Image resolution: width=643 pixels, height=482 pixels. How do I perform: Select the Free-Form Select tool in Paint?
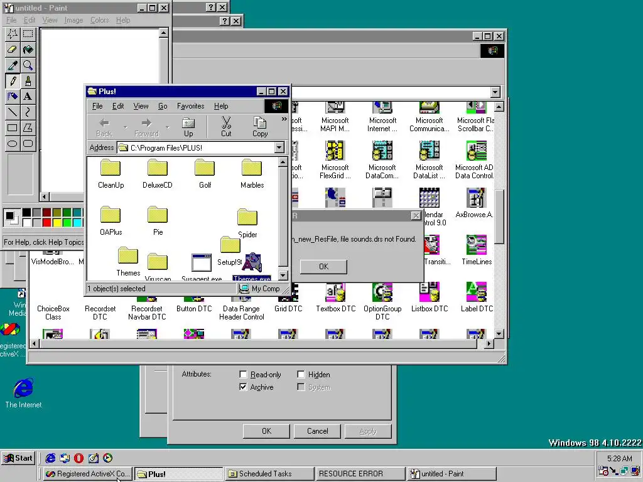13,34
